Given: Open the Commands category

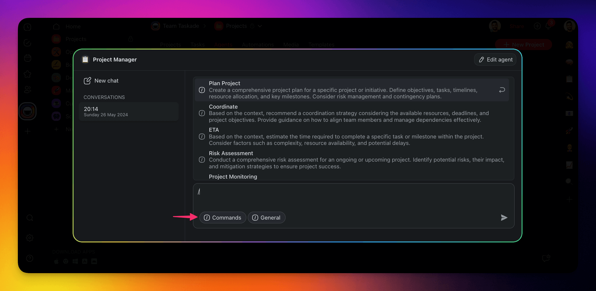Looking at the screenshot, I should click(x=223, y=218).
